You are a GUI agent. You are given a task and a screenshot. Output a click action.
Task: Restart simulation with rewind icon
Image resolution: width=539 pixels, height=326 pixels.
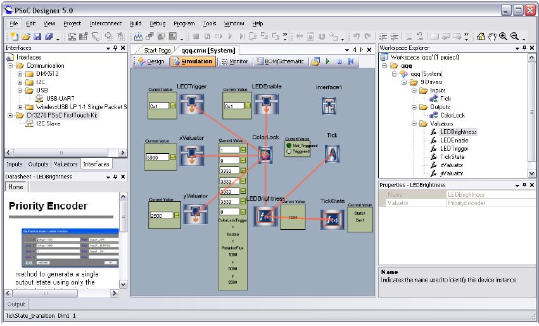click(x=351, y=61)
